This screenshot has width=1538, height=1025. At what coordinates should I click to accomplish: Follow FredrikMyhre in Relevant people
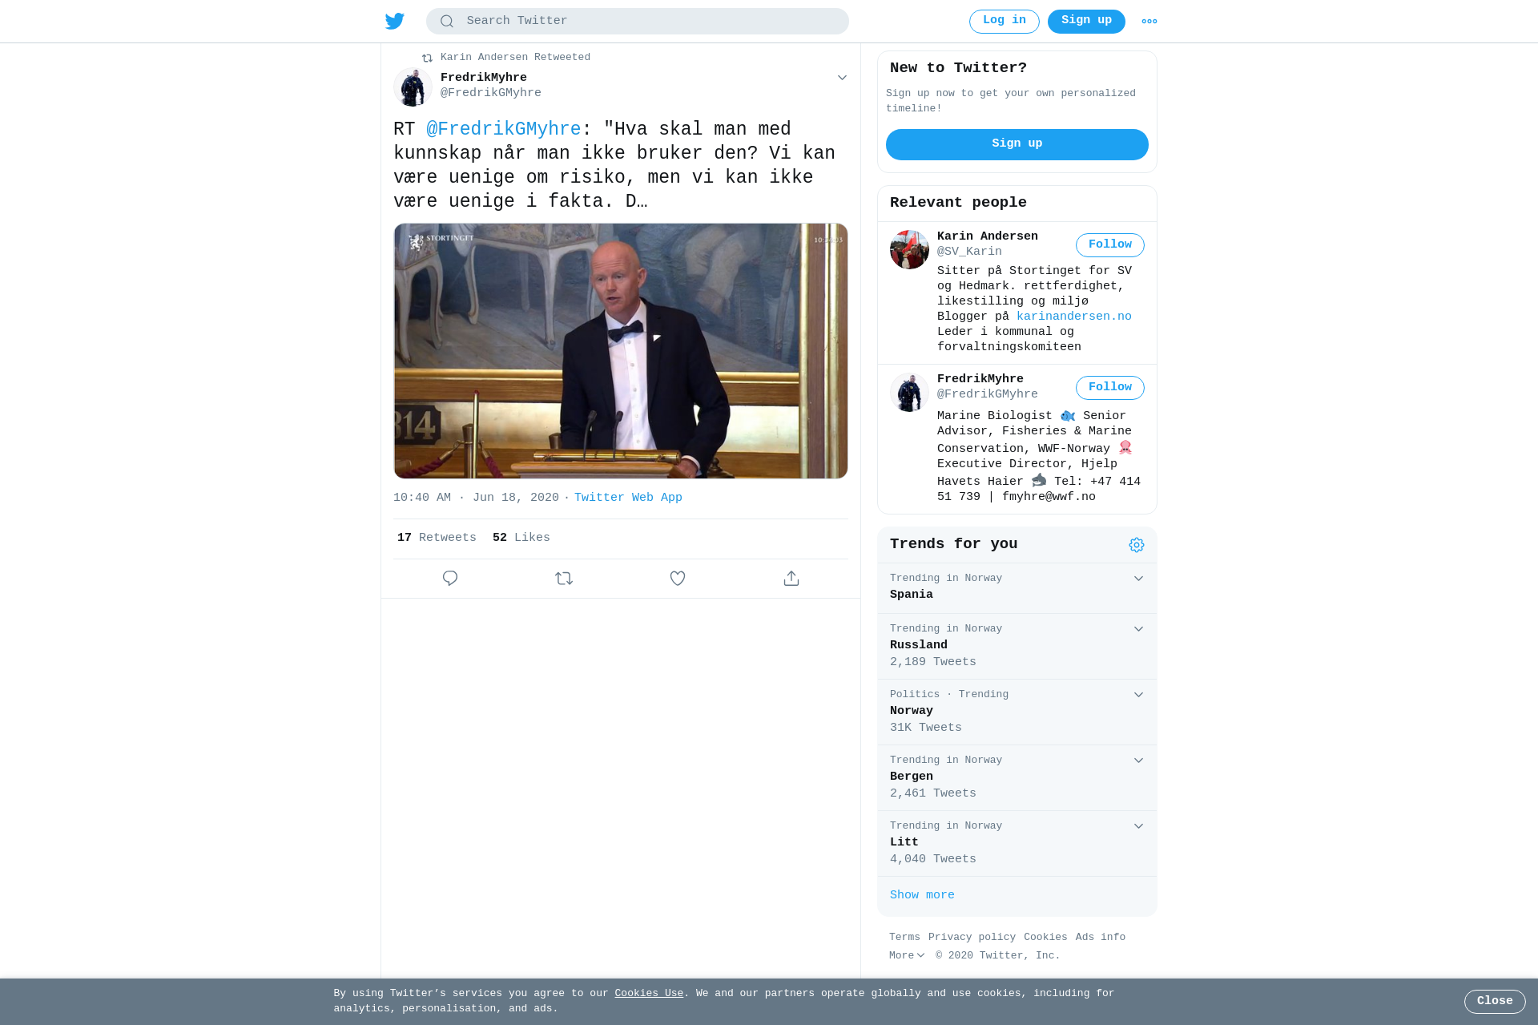(x=1110, y=388)
